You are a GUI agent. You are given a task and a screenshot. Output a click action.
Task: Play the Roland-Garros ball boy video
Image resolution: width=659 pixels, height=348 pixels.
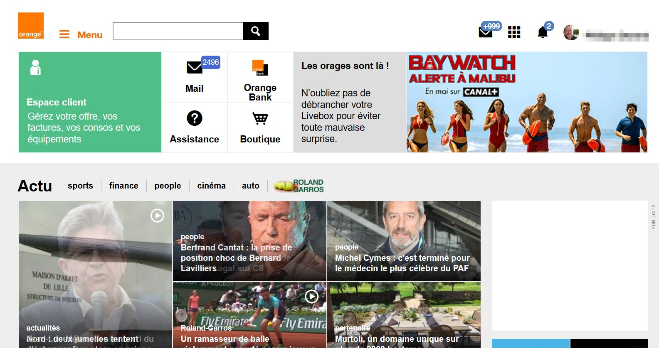click(x=311, y=297)
